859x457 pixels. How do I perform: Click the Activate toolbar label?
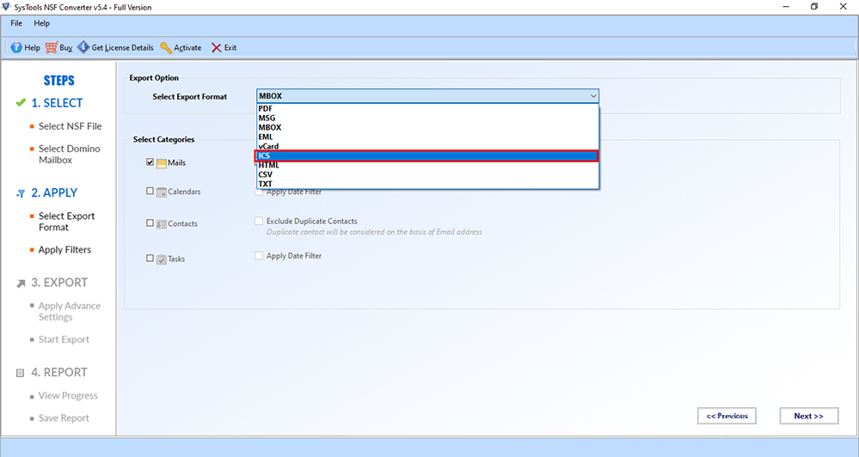click(188, 47)
